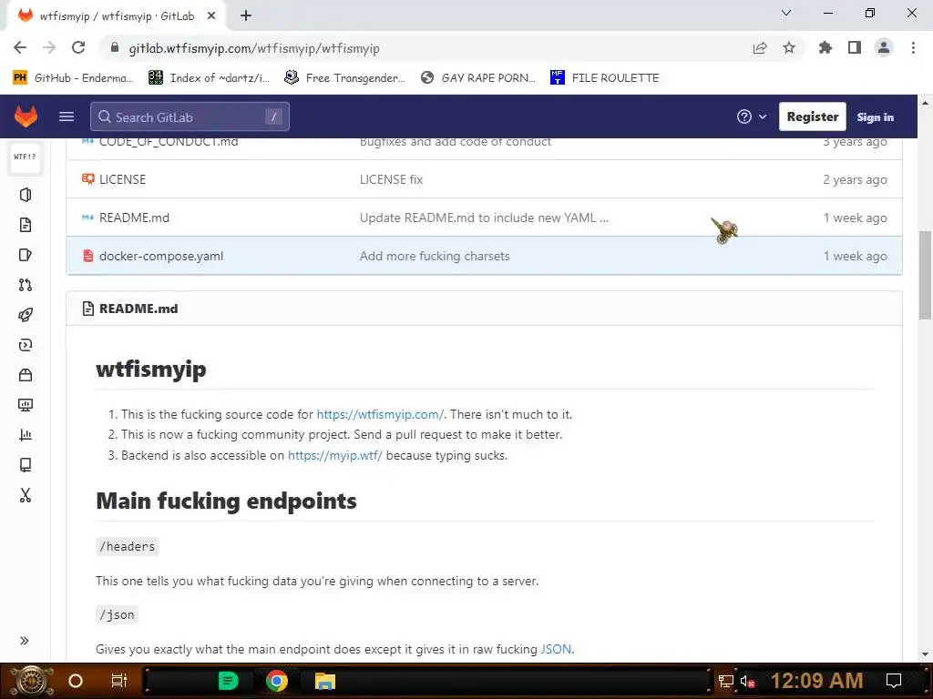The image size is (933, 699).
Task: Open docker-compose.yaml file
Action: 161,256
